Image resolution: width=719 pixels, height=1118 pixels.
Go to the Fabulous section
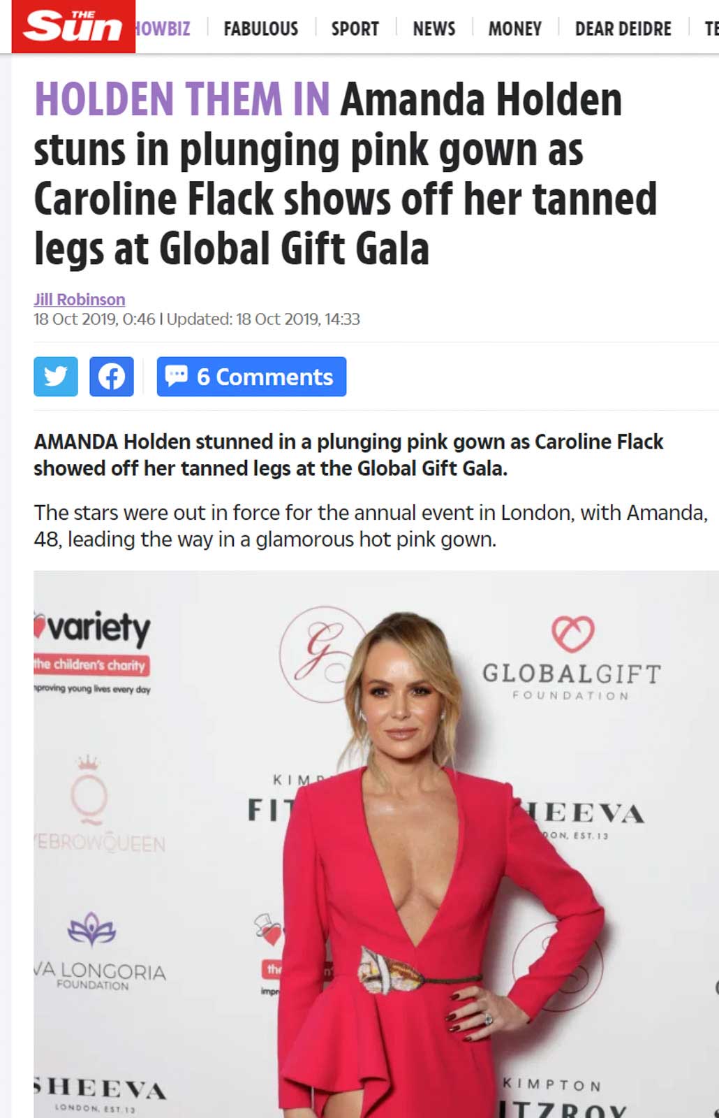[x=260, y=29]
